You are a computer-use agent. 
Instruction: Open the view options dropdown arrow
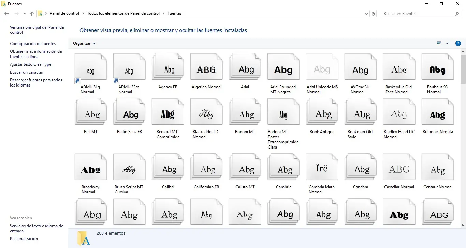point(447,43)
